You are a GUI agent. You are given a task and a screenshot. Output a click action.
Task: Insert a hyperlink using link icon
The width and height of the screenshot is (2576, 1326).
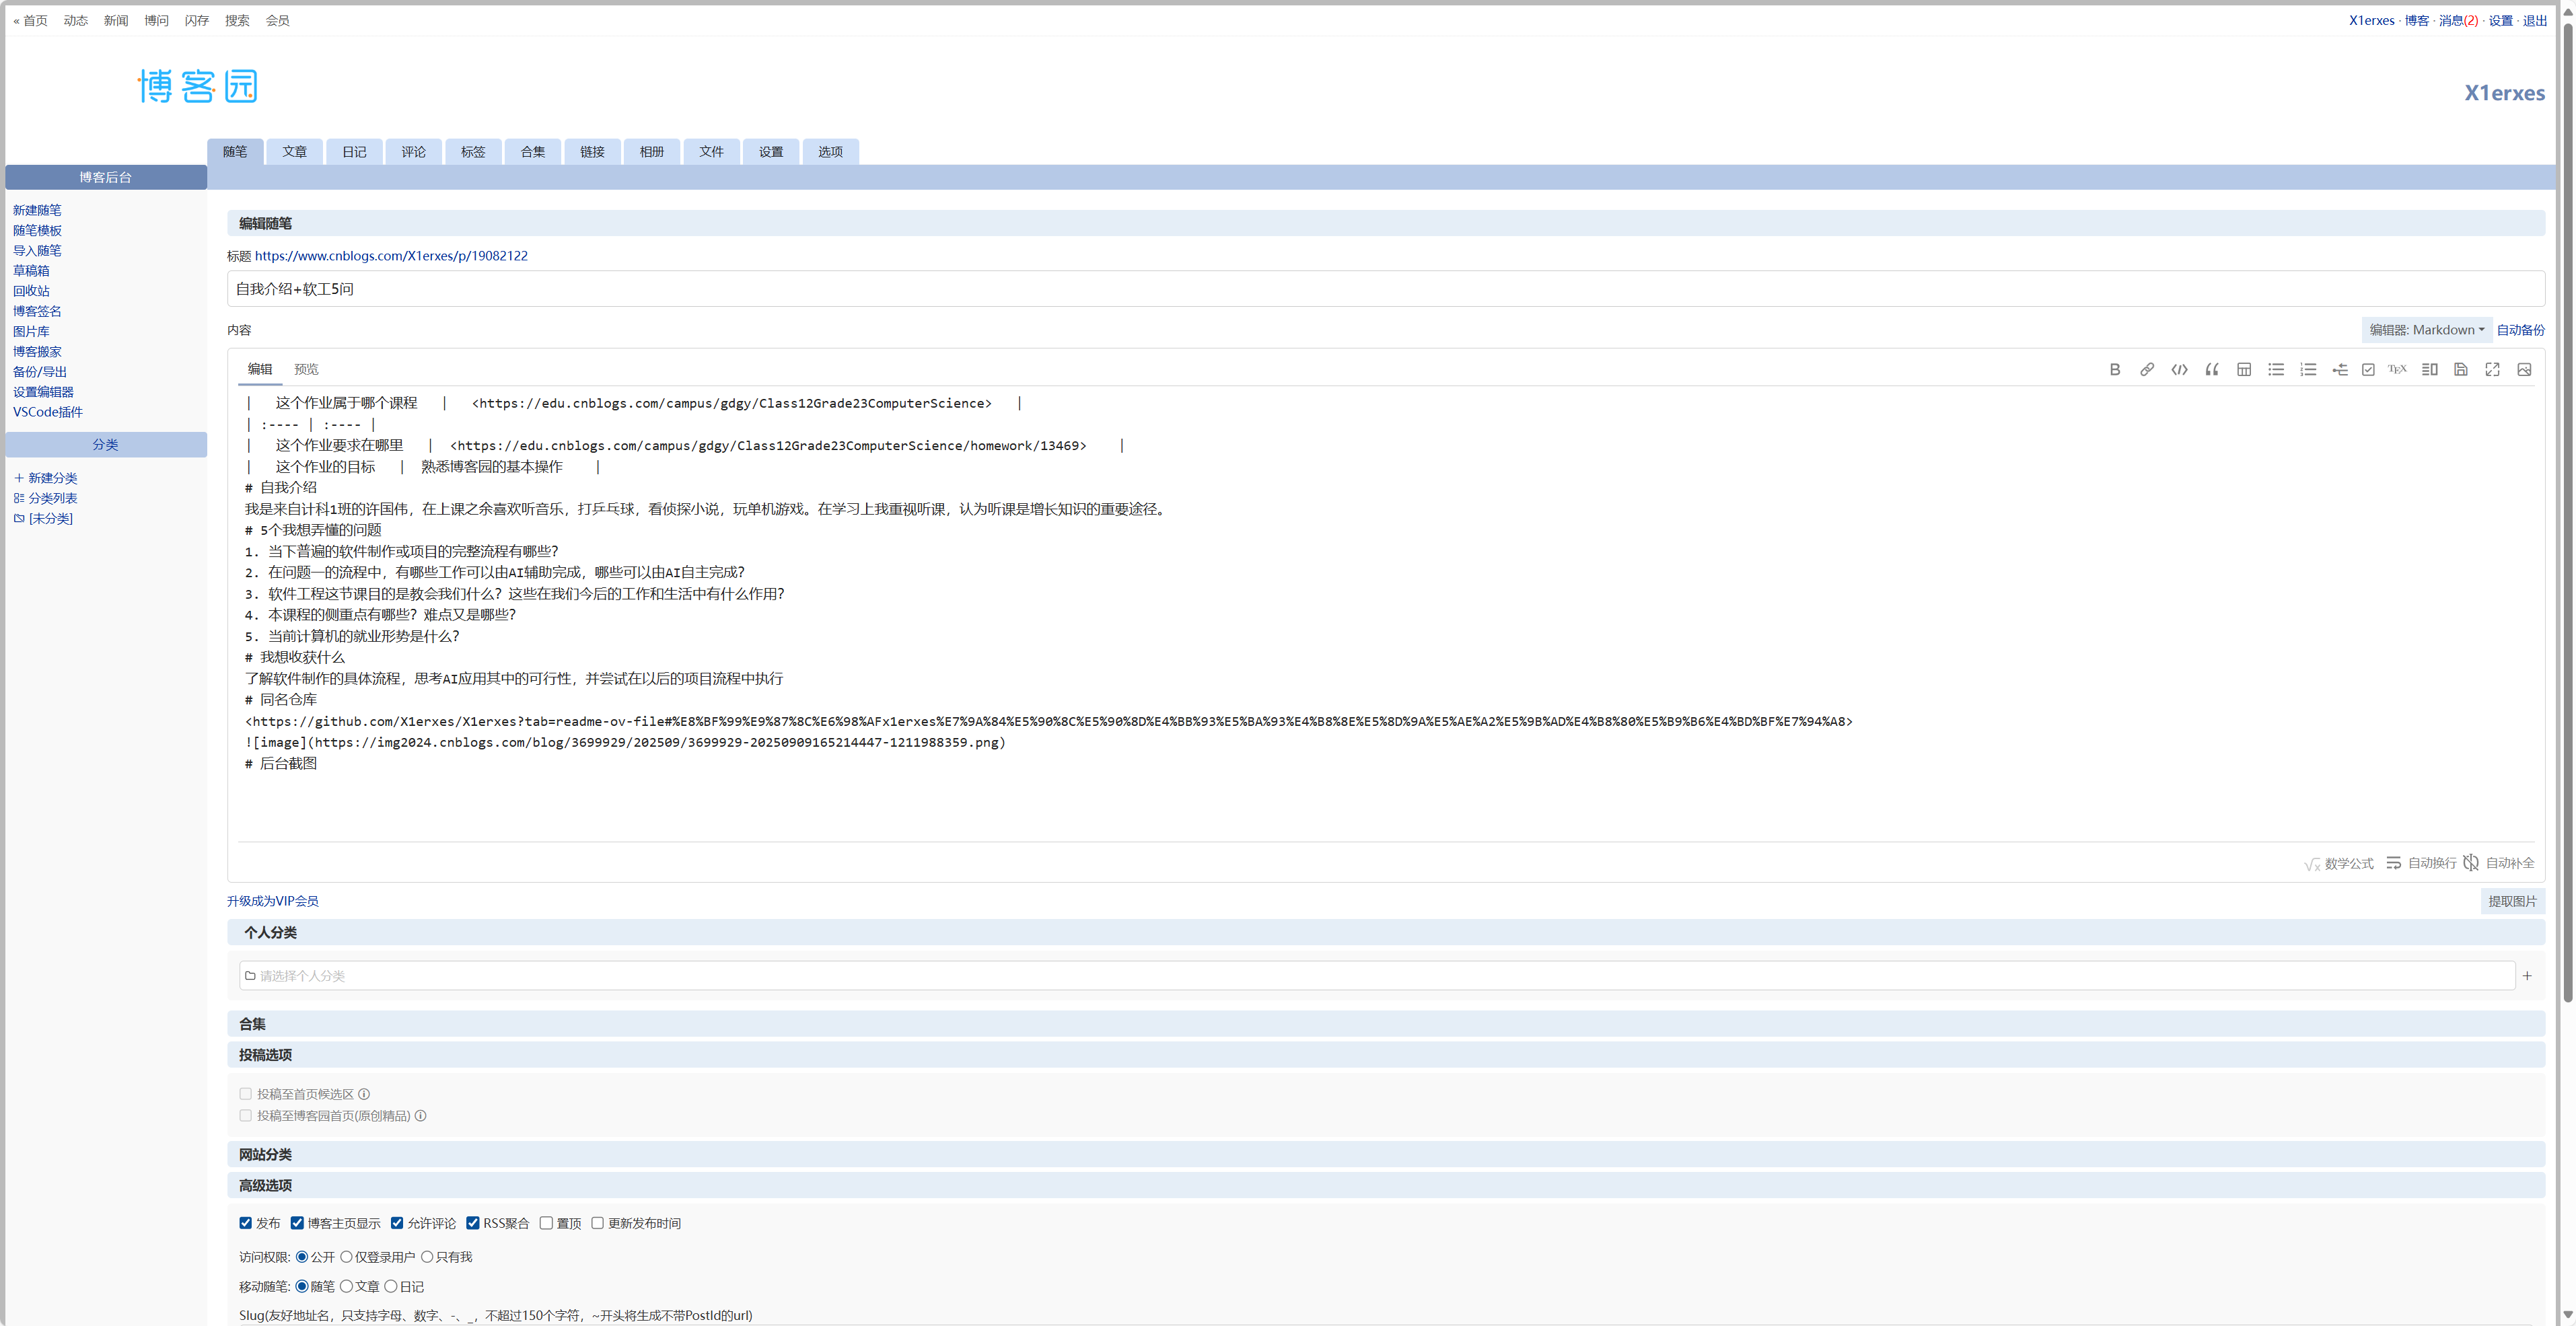pos(2146,369)
